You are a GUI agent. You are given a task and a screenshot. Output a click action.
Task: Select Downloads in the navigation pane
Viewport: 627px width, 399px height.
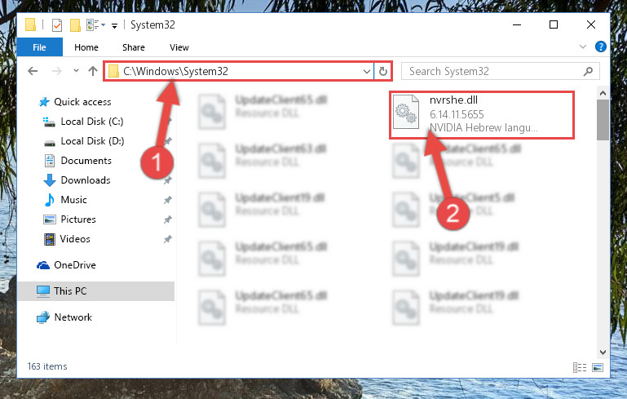tap(85, 180)
